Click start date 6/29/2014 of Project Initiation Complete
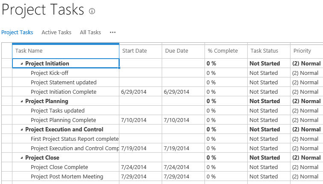This screenshot has height=184, width=323. point(141,92)
